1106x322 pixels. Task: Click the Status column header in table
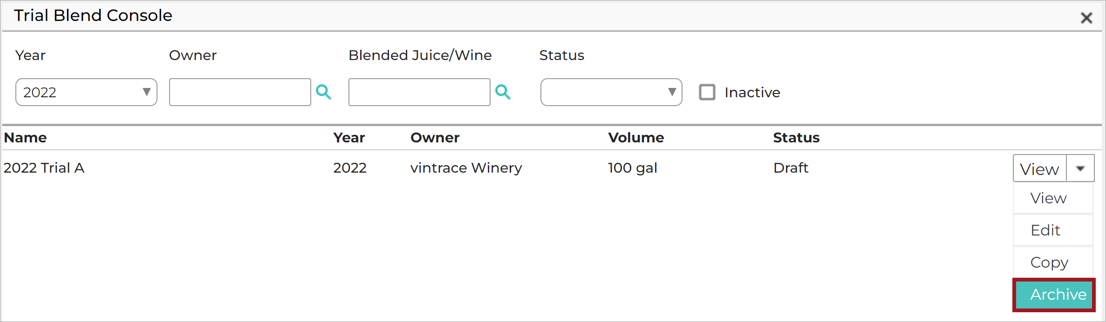796,138
